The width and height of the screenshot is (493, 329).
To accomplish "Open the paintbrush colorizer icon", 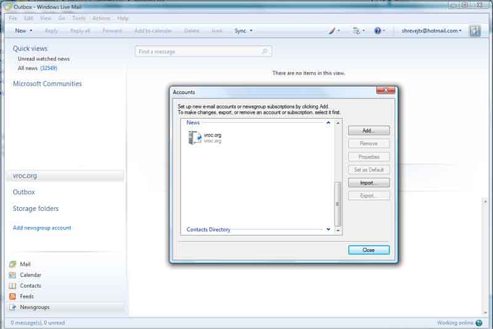I will click(x=332, y=31).
